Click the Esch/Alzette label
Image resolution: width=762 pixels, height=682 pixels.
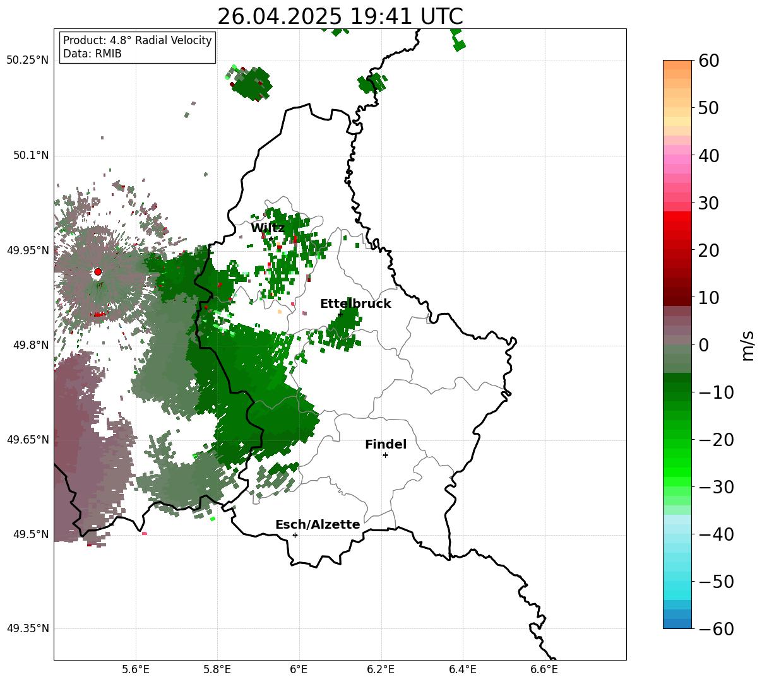click(x=318, y=524)
